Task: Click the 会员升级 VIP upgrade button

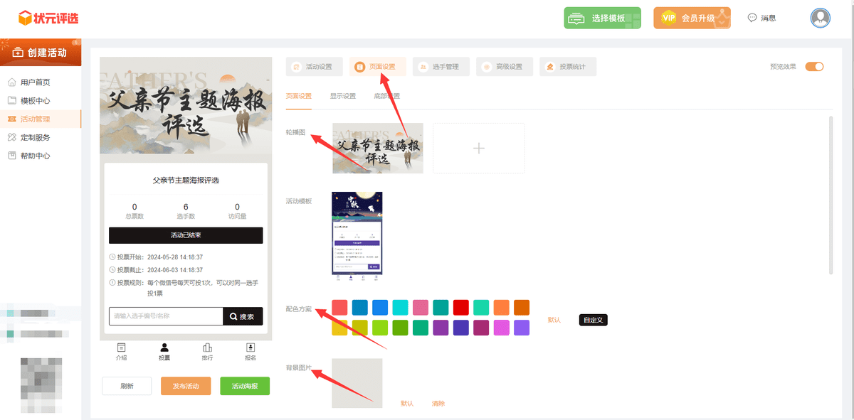Action: point(691,17)
